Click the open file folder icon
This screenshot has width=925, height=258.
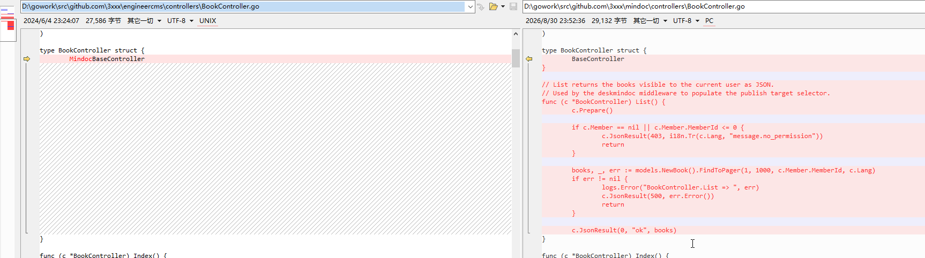tap(493, 6)
